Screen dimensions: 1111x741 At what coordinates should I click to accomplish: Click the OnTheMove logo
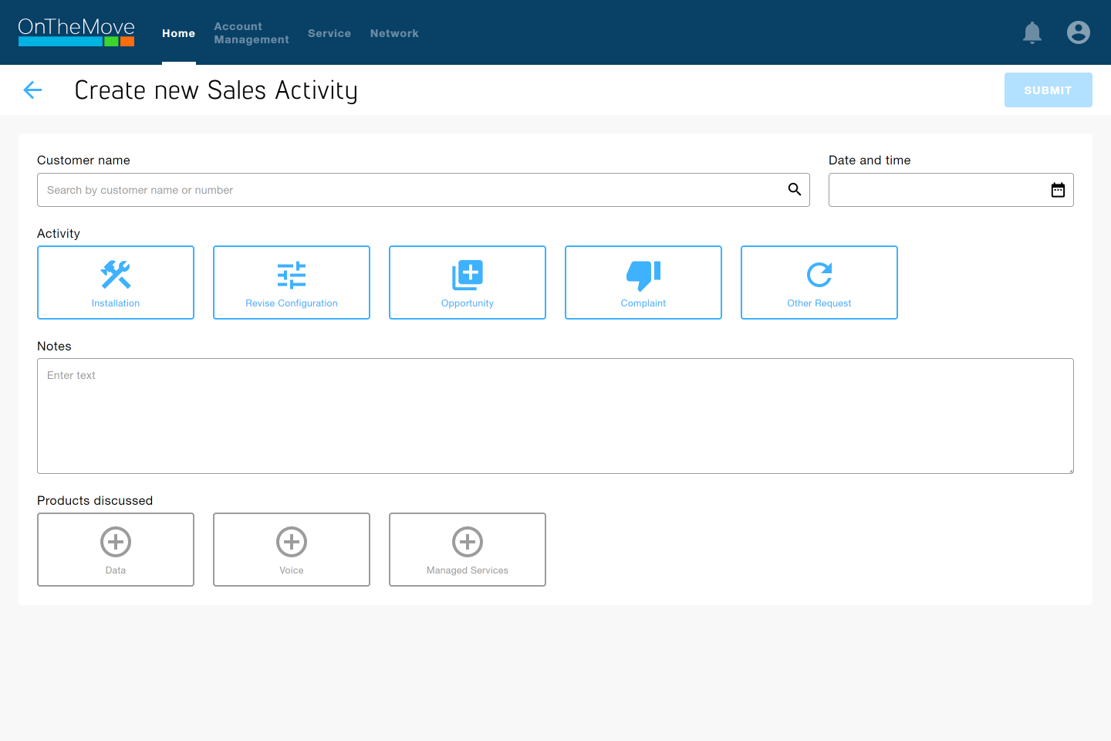[x=76, y=32]
